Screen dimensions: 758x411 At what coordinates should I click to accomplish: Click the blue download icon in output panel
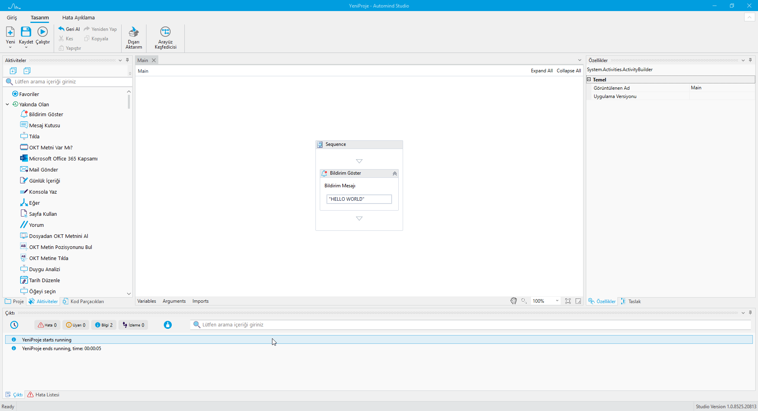[168, 325]
